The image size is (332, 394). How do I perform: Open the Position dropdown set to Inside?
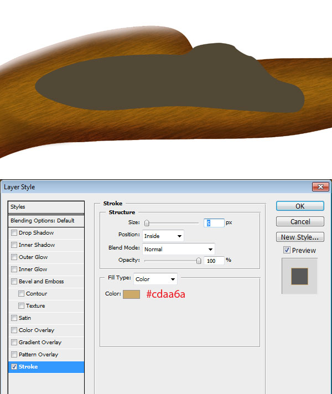(163, 236)
